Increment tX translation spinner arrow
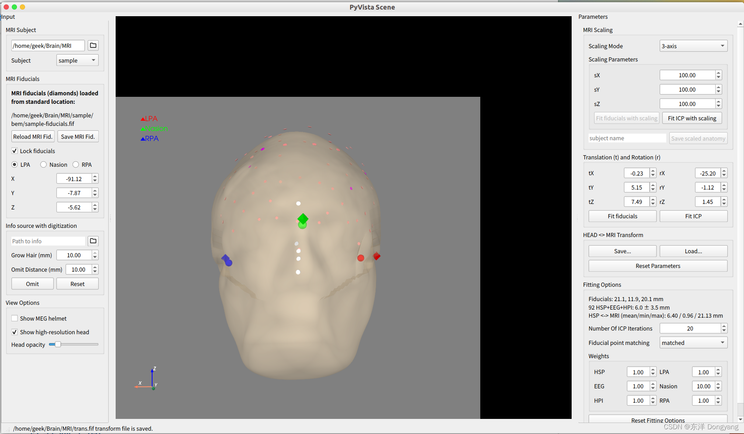 pos(653,171)
